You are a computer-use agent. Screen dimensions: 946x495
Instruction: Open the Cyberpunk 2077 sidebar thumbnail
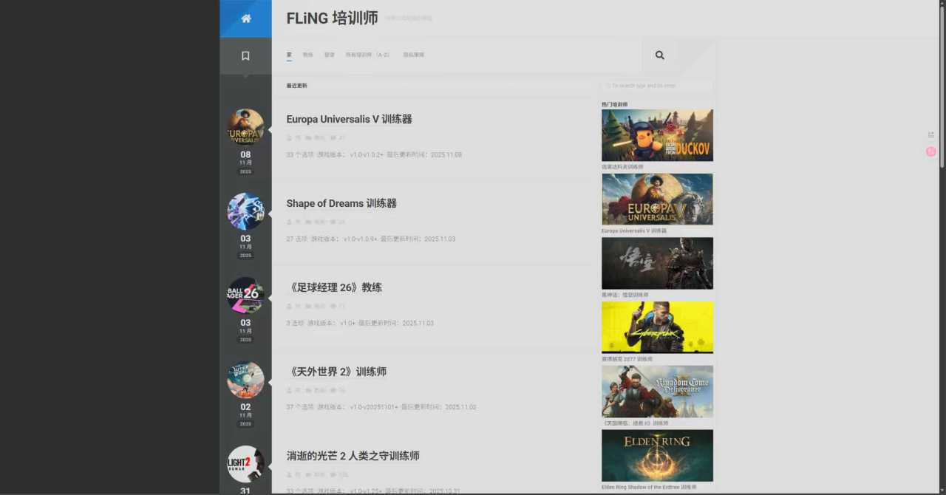(657, 327)
